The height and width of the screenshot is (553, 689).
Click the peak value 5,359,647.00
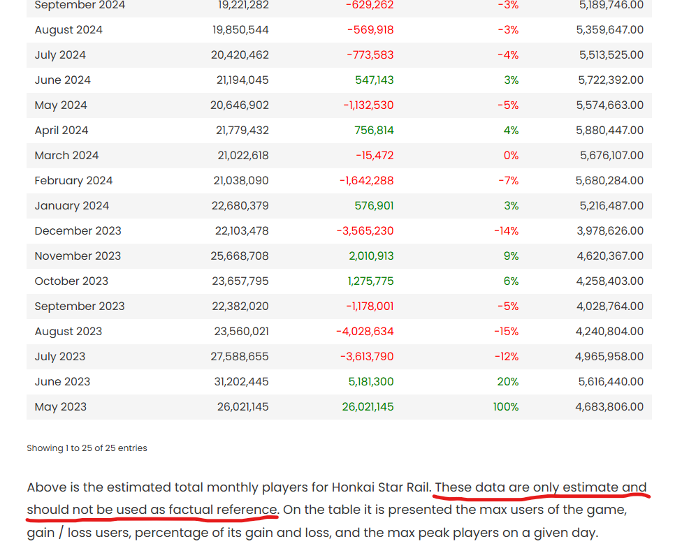click(610, 30)
